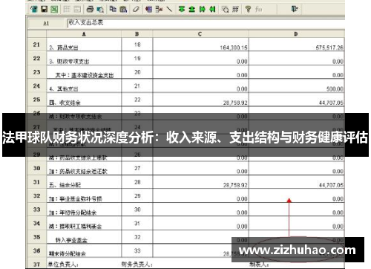Select column B header
Screen dimensions: 371x269
coord(137,34)
